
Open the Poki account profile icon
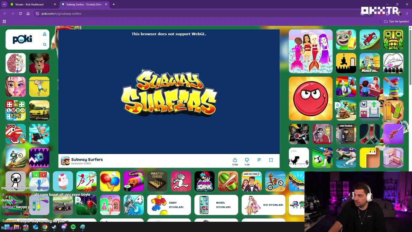tap(45, 34)
